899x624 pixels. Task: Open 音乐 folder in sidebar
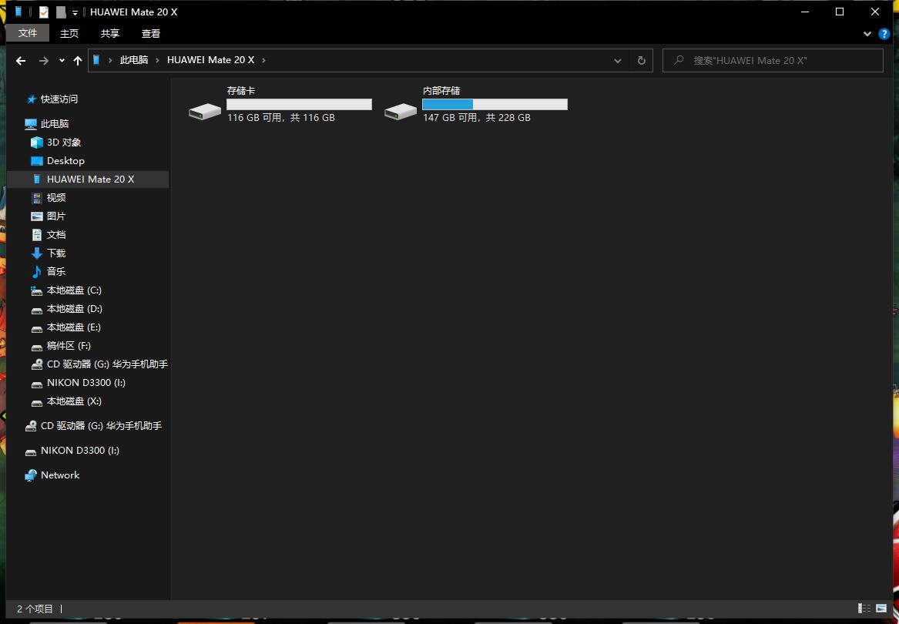point(56,271)
